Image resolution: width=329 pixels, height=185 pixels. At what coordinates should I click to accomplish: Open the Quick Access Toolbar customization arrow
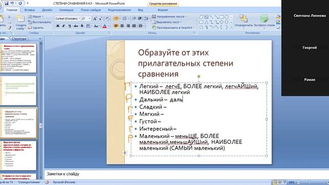coord(27,4)
